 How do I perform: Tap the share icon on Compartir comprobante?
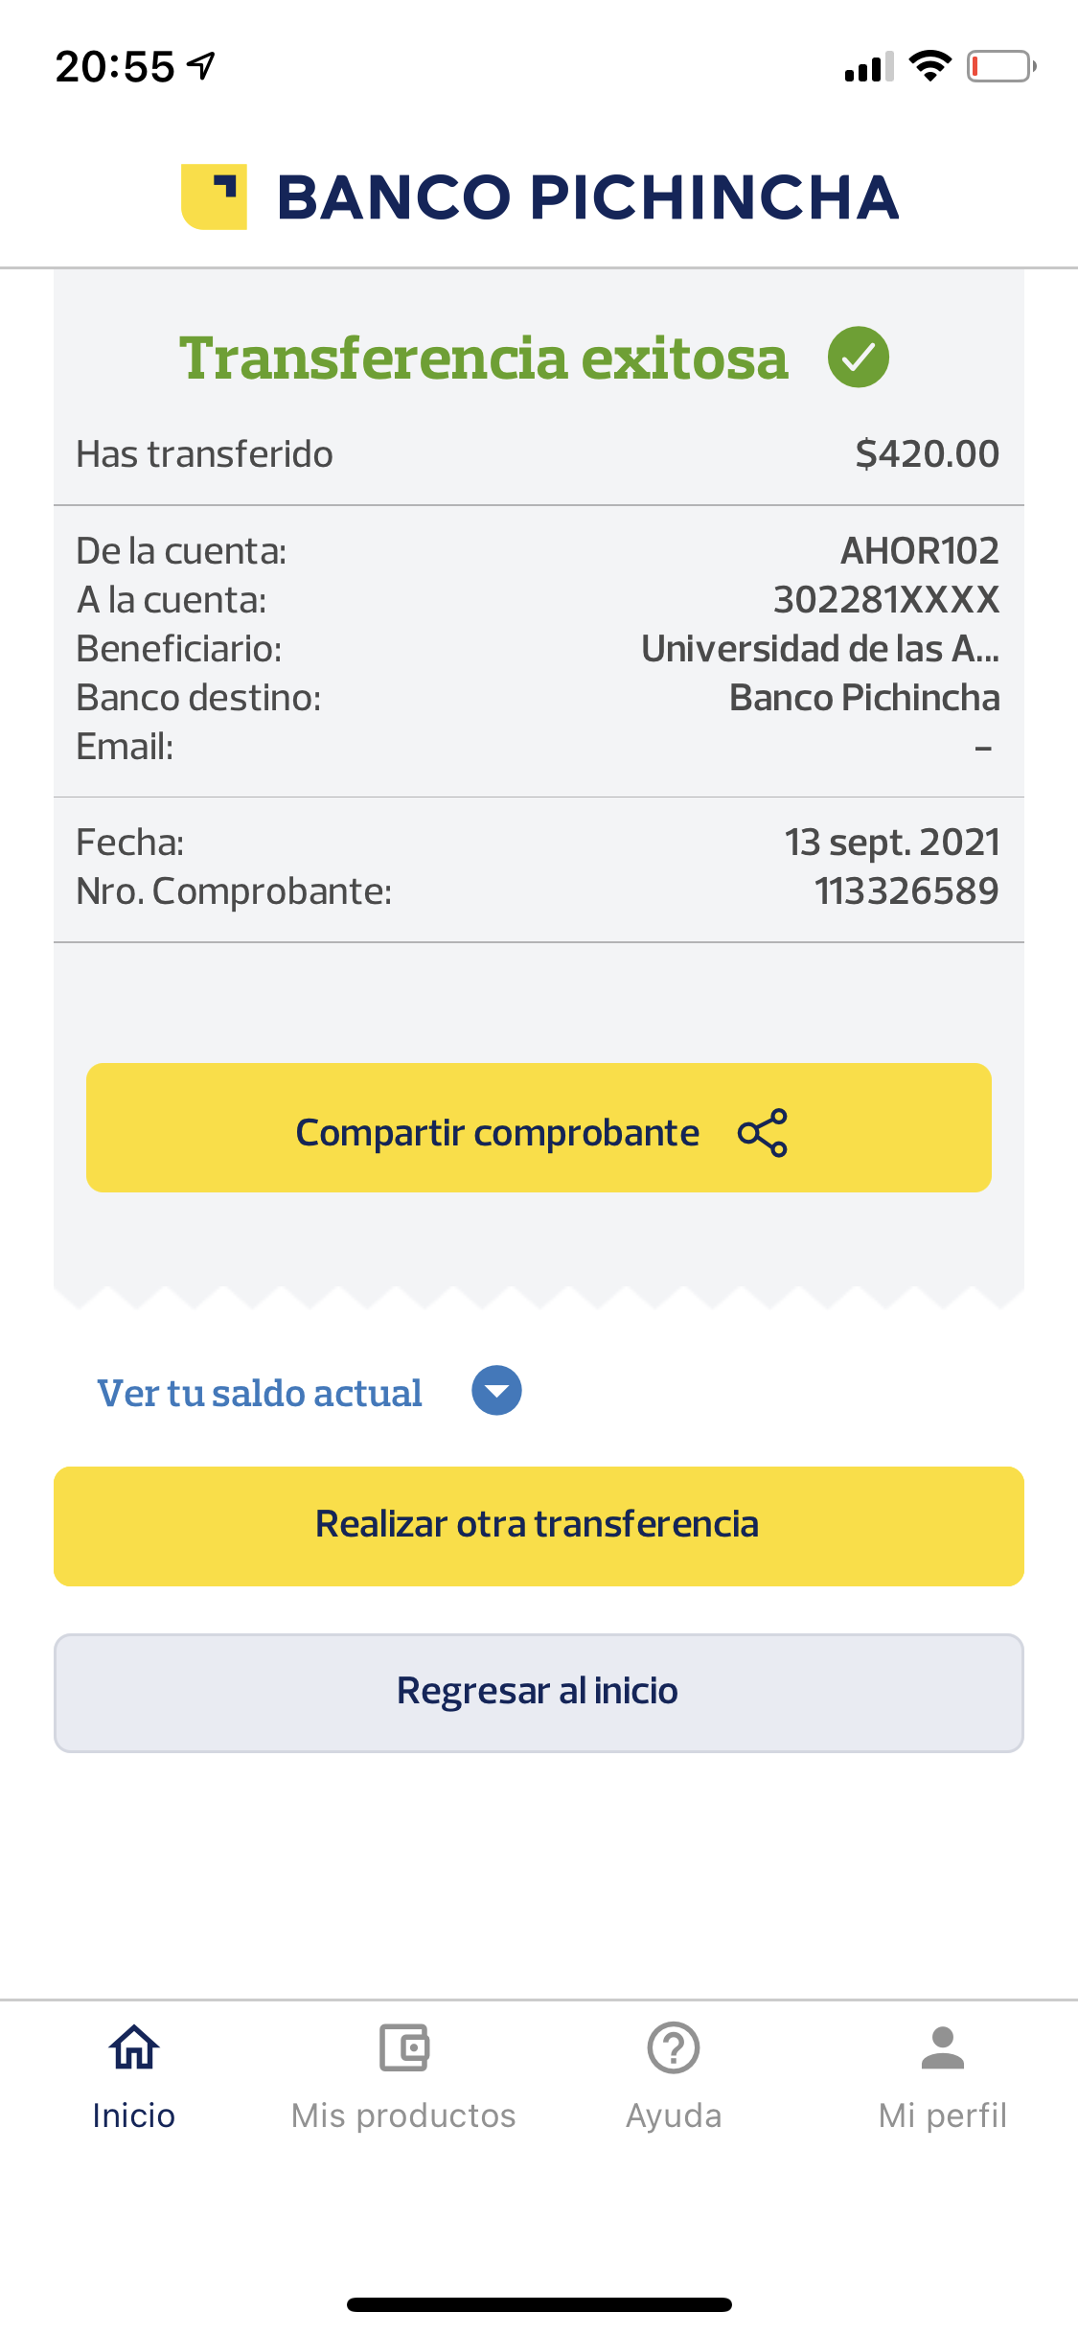[763, 1133]
